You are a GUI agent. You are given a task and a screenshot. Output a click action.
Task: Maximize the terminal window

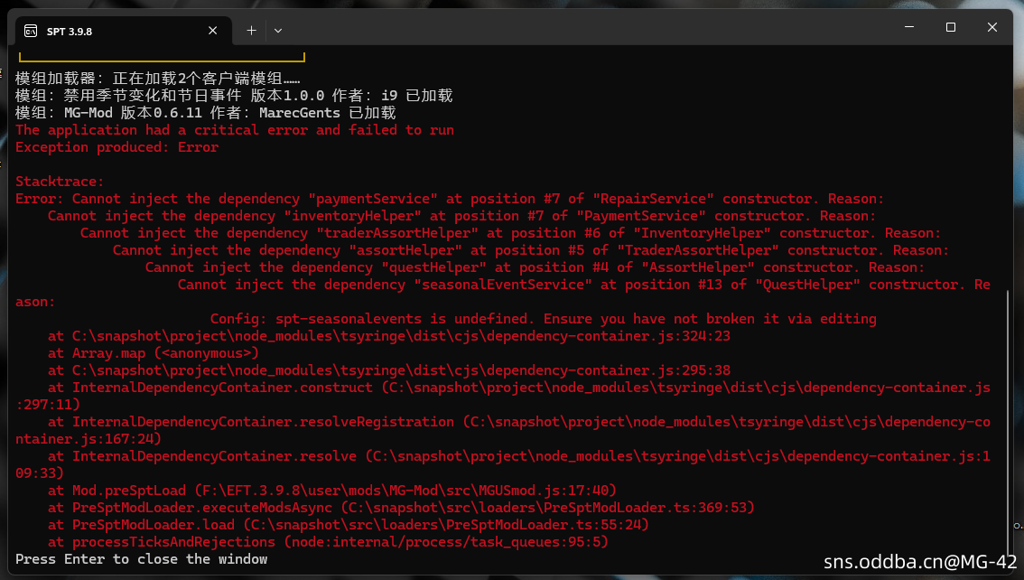(x=951, y=28)
